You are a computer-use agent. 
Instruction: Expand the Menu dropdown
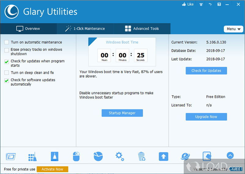233,29
